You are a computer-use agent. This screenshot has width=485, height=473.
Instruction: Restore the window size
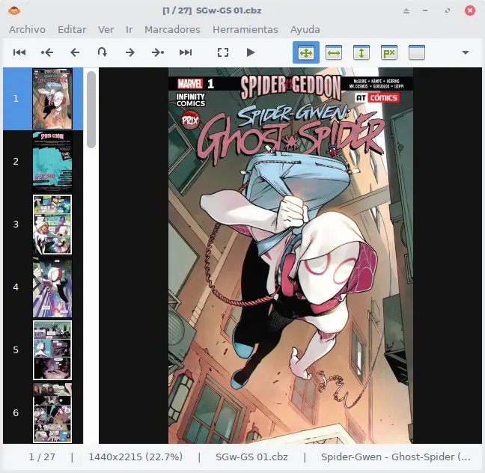(448, 10)
